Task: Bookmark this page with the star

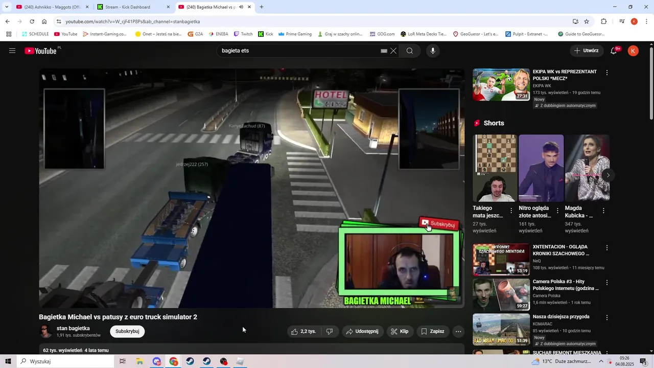Action: click(x=587, y=21)
